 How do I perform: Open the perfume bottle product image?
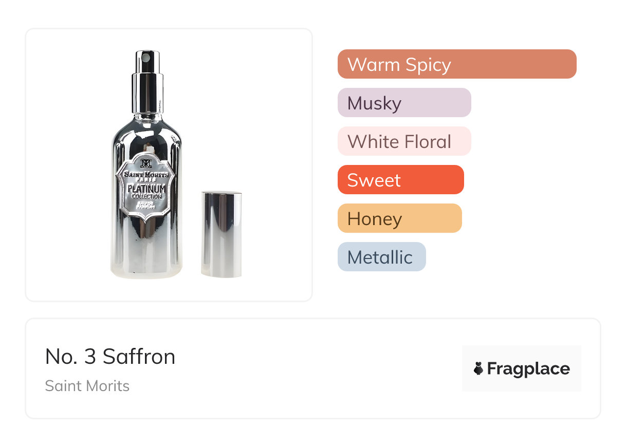(x=146, y=164)
